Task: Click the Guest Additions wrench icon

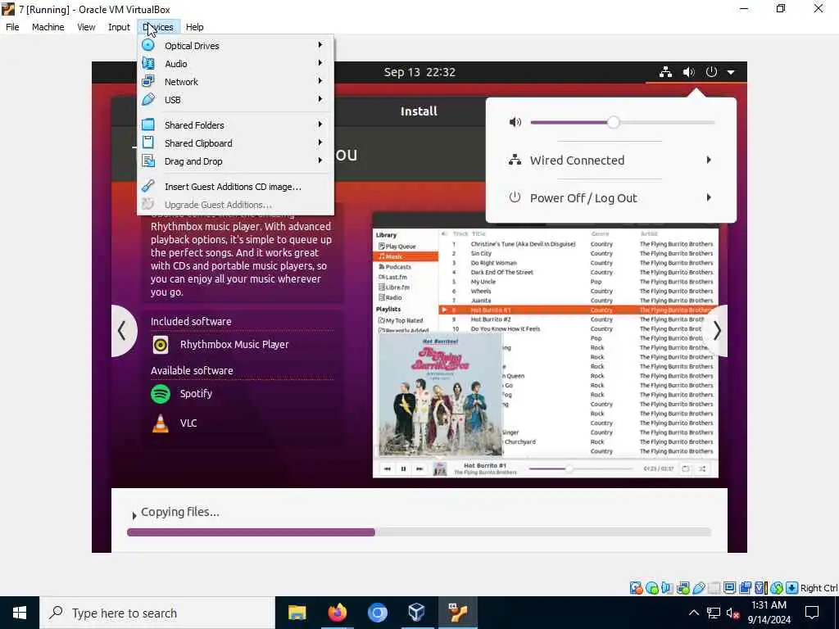Action: tap(148, 186)
